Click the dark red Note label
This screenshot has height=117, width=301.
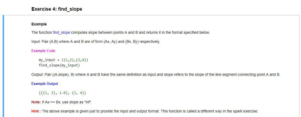click(x=36, y=102)
